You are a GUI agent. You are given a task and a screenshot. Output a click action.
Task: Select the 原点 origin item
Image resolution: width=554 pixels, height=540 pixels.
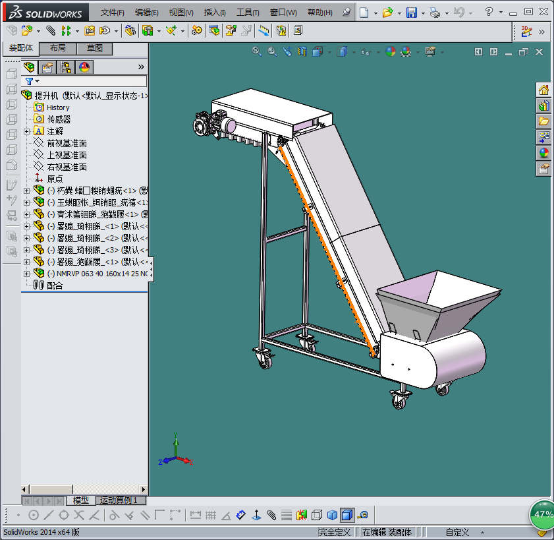coord(55,179)
